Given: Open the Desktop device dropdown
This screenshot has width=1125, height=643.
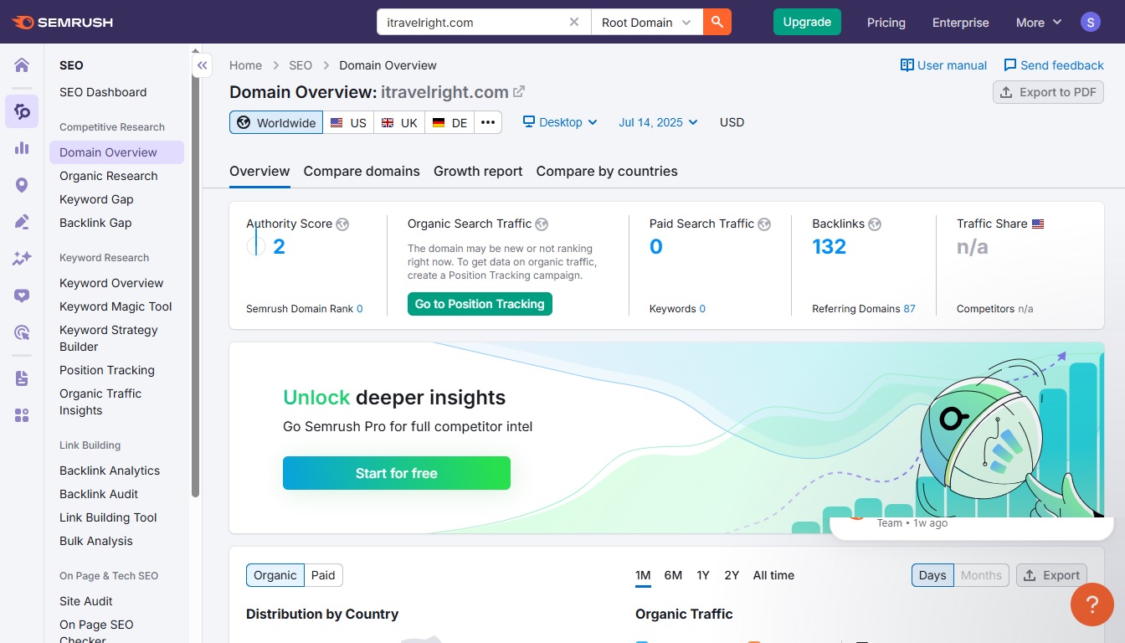Looking at the screenshot, I should [560, 122].
